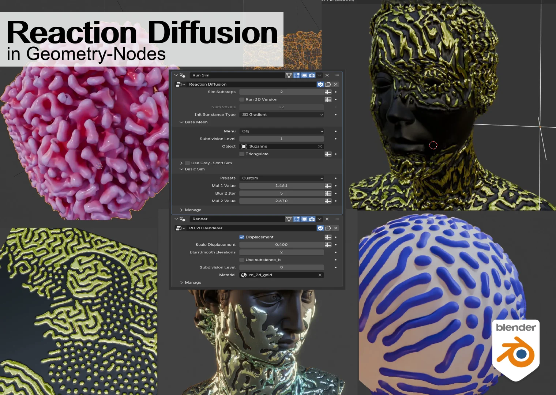Image resolution: width=556 pixels, height=395 pixels.
Task: Enable Run 3D Version checkbox
Action: tap(242, 99)
